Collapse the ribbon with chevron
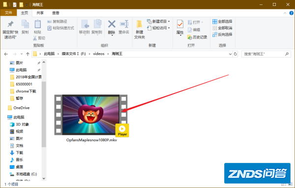 click(x=285, y=13)
